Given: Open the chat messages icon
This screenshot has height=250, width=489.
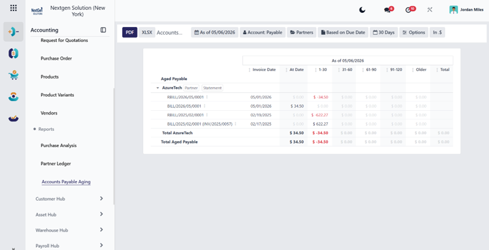Looking at the screenshot, I should coord(389,10).
